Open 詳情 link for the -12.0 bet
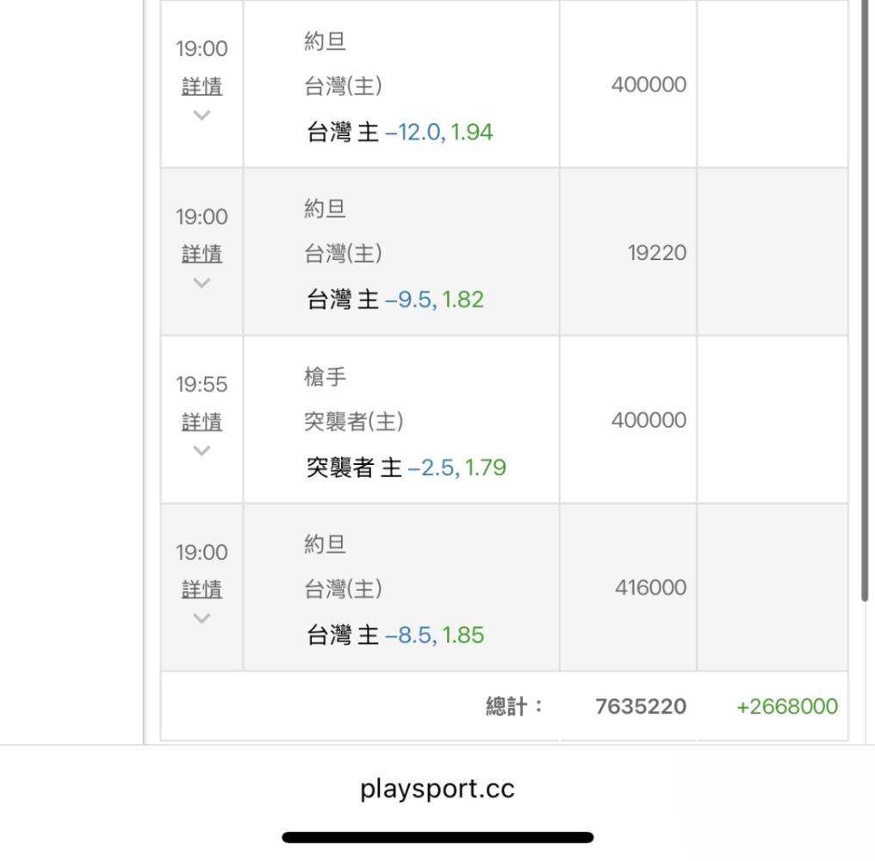The height and width of the screenshot is (861, 875). (202, 86)
